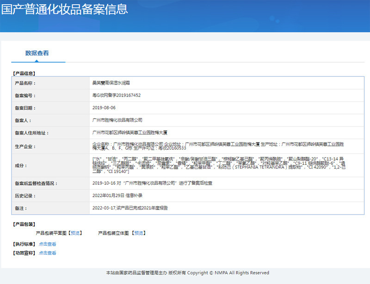This screenshot has height=284, width=370.
Task: Click the 备案人 label
Action: (23, 121)
